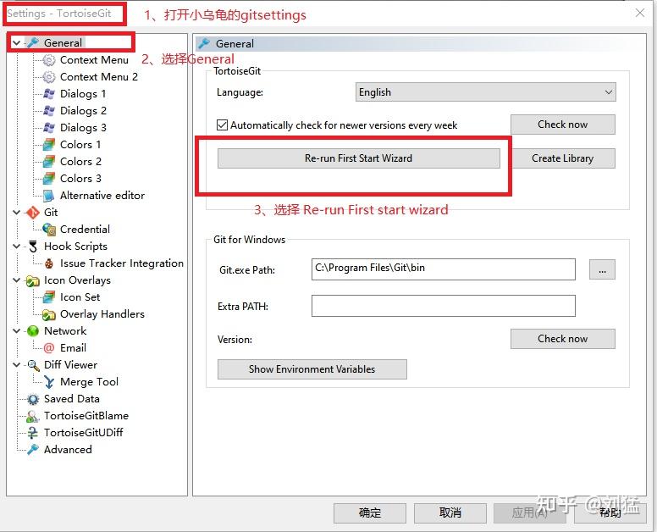Open the Advanced settings page
Viewport: 657px width, 532px height.
[x=68, y=450]
